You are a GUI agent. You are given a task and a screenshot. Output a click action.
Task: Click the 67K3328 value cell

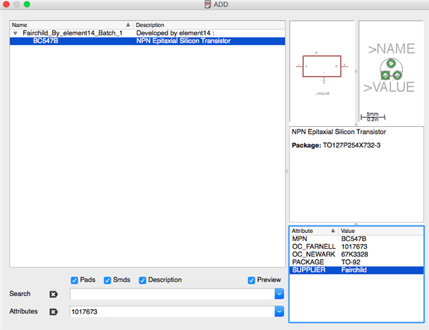[355, 254]
